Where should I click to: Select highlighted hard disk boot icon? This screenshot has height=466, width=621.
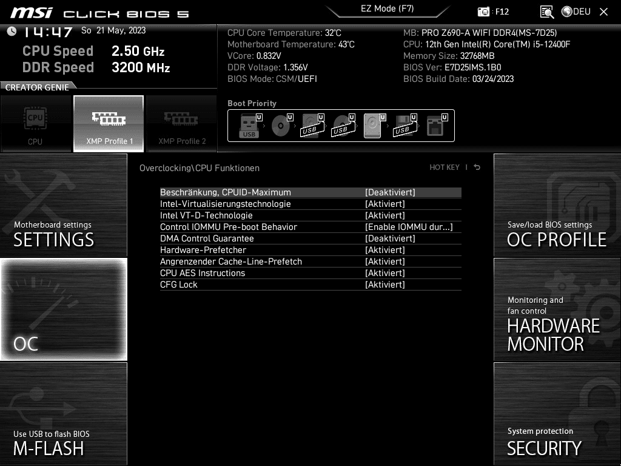tap(373, 126)
